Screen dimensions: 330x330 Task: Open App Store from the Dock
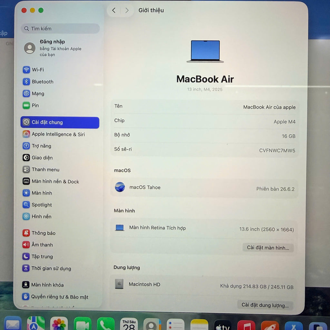[x=294, y=326]
